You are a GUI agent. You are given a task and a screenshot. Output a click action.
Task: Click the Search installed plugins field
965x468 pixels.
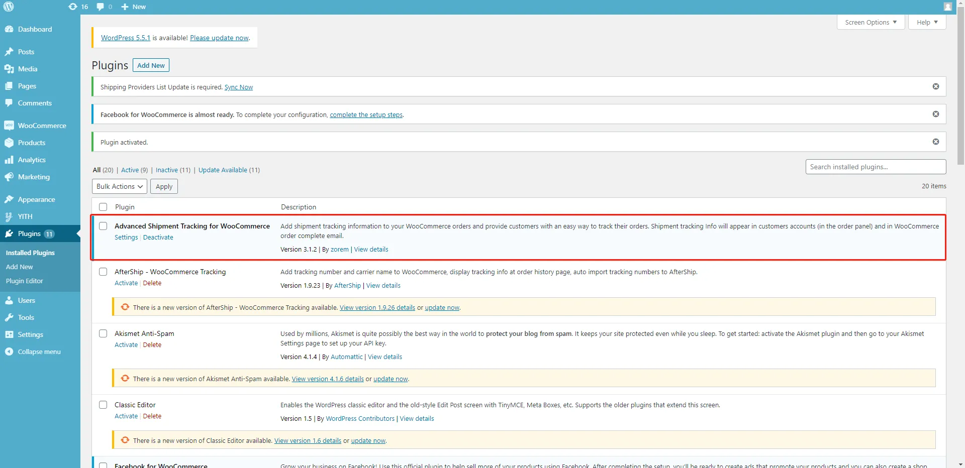(875, 167)
